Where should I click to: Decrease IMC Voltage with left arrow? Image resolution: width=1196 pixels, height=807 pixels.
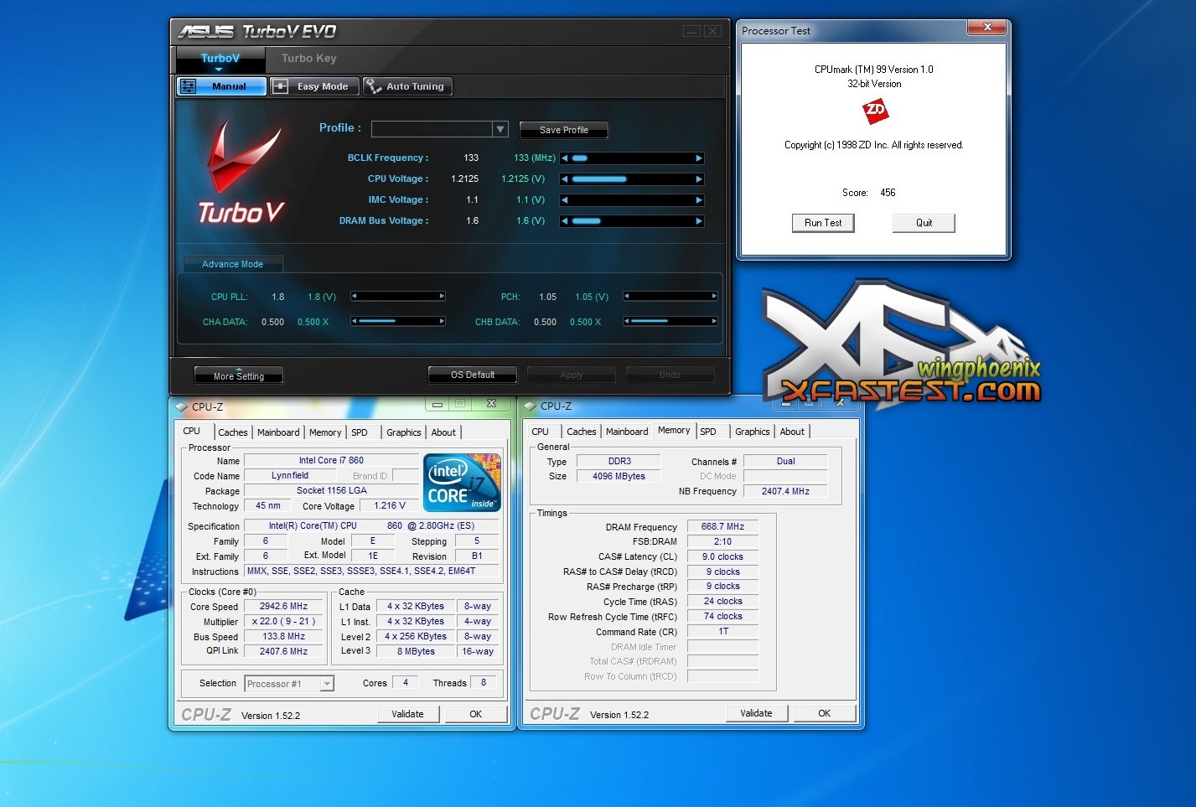pos(565,200)
